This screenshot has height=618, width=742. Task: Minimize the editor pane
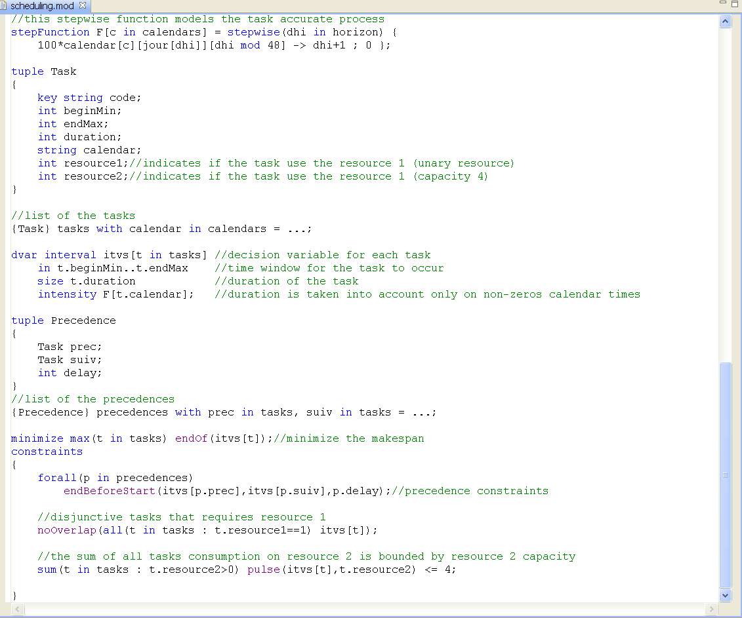point(722,3)
